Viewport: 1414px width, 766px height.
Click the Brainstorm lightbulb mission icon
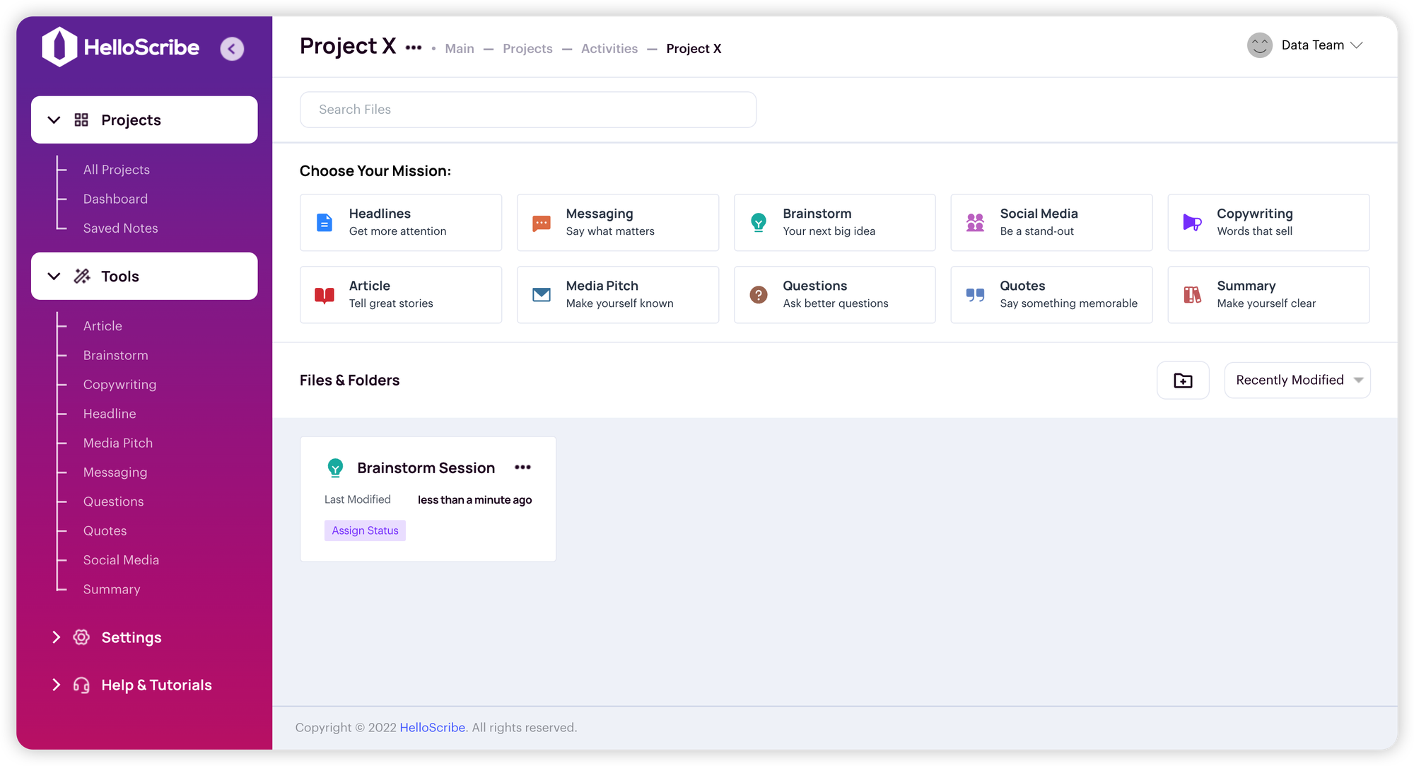pos(759,222)
